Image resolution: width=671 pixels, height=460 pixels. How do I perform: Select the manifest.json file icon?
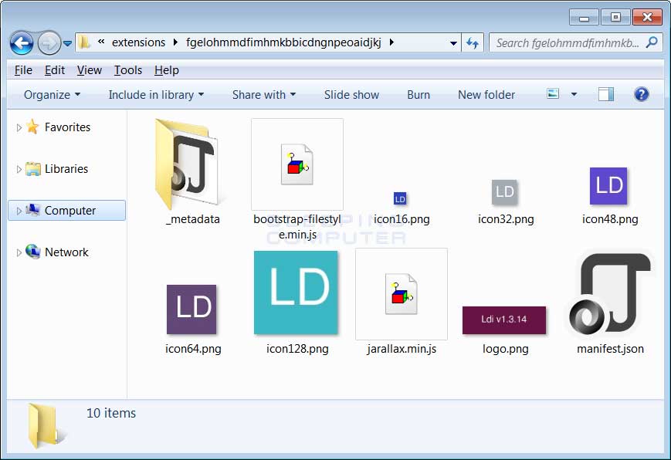[610, 294]
